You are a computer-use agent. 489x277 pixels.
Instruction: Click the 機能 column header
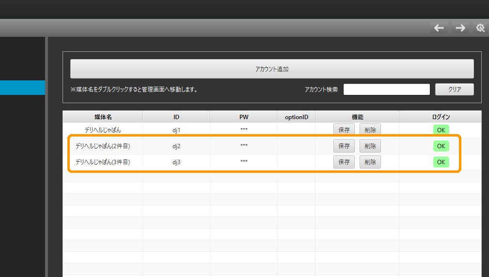357,117
